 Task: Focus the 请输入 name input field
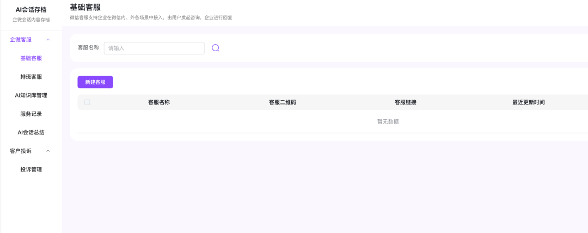click(x=154, y=48)
